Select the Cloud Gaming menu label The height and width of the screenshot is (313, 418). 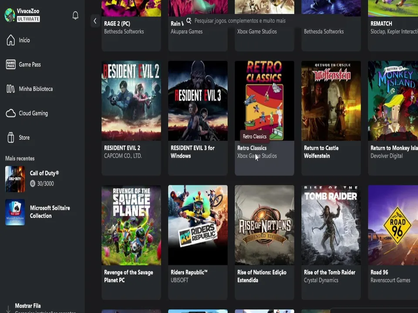pyautogui.click(x=34, y=113)
